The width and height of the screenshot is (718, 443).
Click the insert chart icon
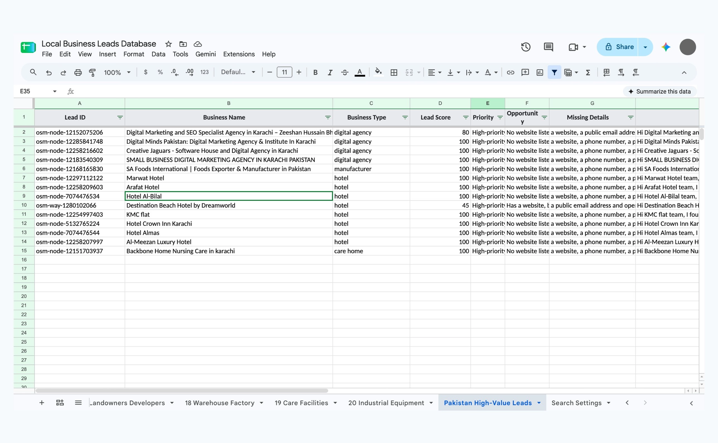pos(540,72)
